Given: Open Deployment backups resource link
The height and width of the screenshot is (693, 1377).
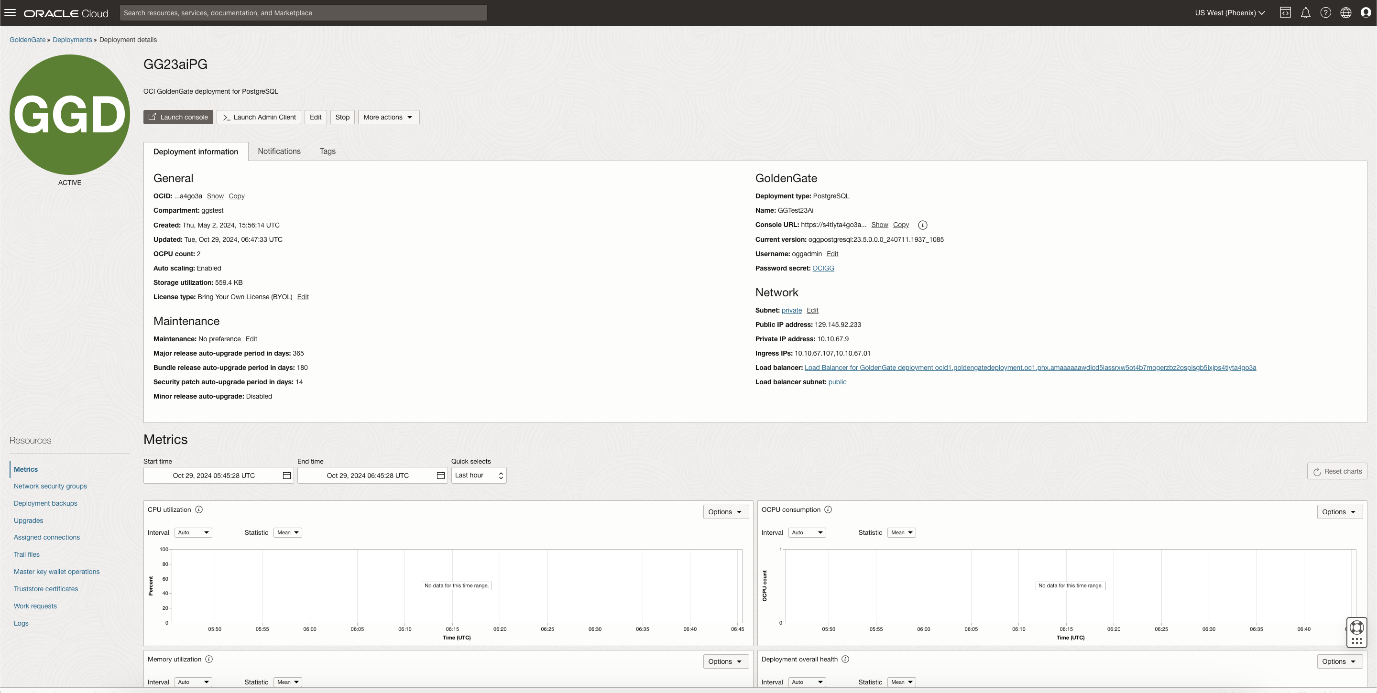Looking at the screenshot, I should 45,503.
